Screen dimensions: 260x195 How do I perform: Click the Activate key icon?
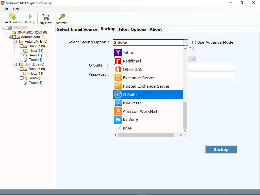(x=62, y=17)
